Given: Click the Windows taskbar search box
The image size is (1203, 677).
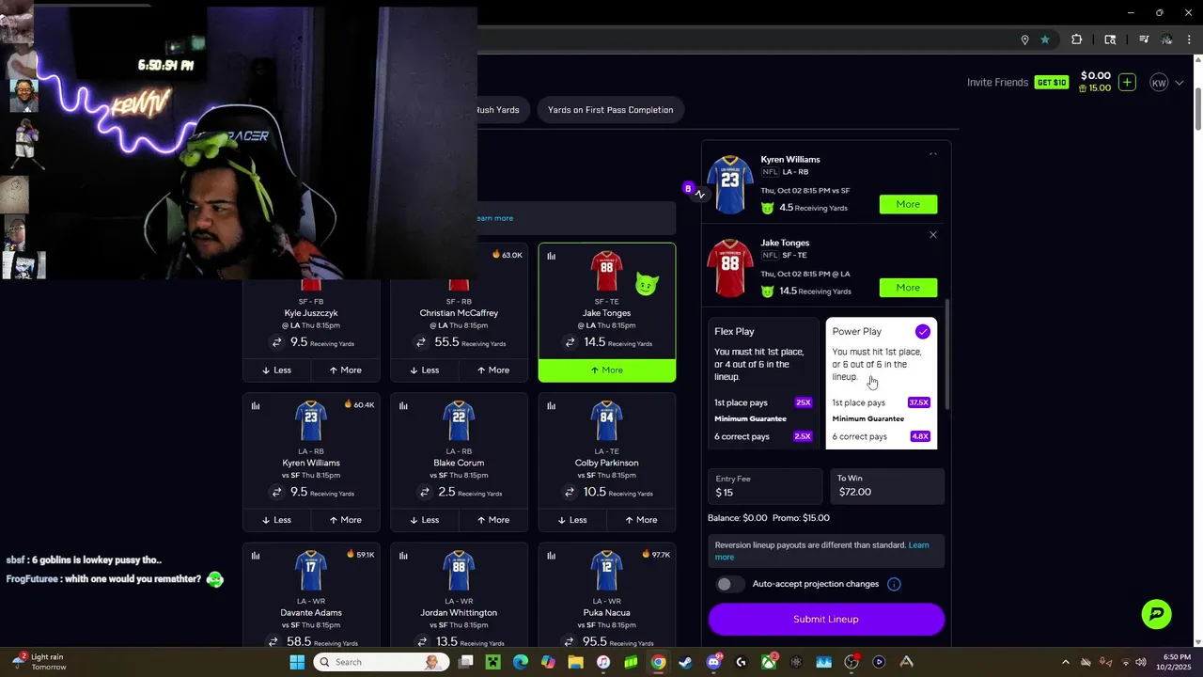Looking at the screenshot, I should tap(382, 662).
